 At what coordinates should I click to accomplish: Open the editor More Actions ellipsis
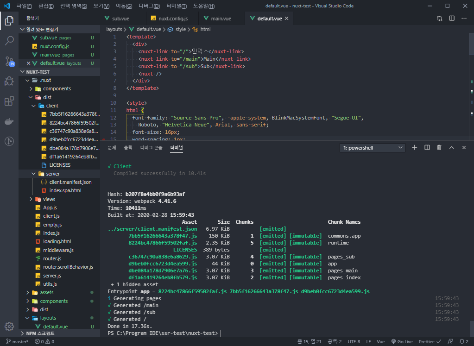(464, 19)
